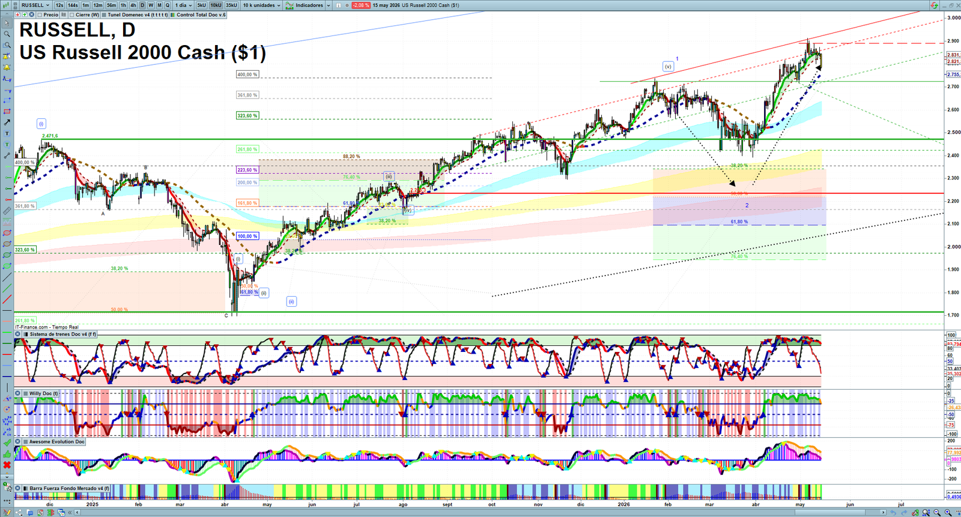Toggle Awesome Evolution Doc visibility
The width and height of the screenshot is (961, 517).
click(25, 442)
